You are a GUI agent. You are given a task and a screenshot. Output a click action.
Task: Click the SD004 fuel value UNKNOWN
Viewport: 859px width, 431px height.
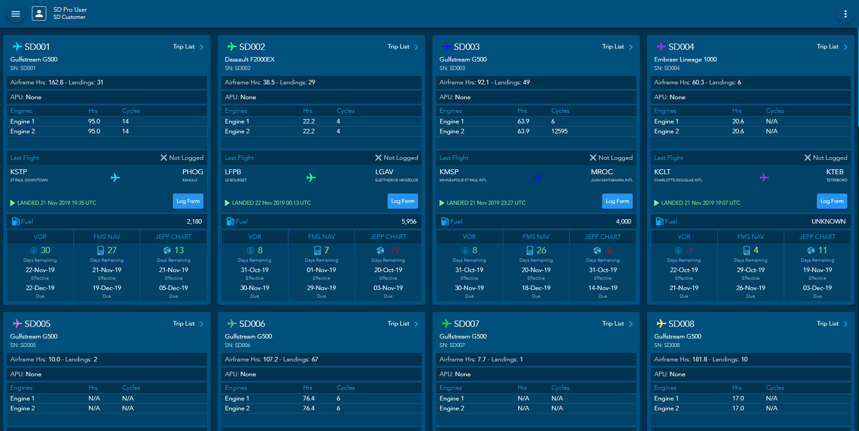coord(828,221)
